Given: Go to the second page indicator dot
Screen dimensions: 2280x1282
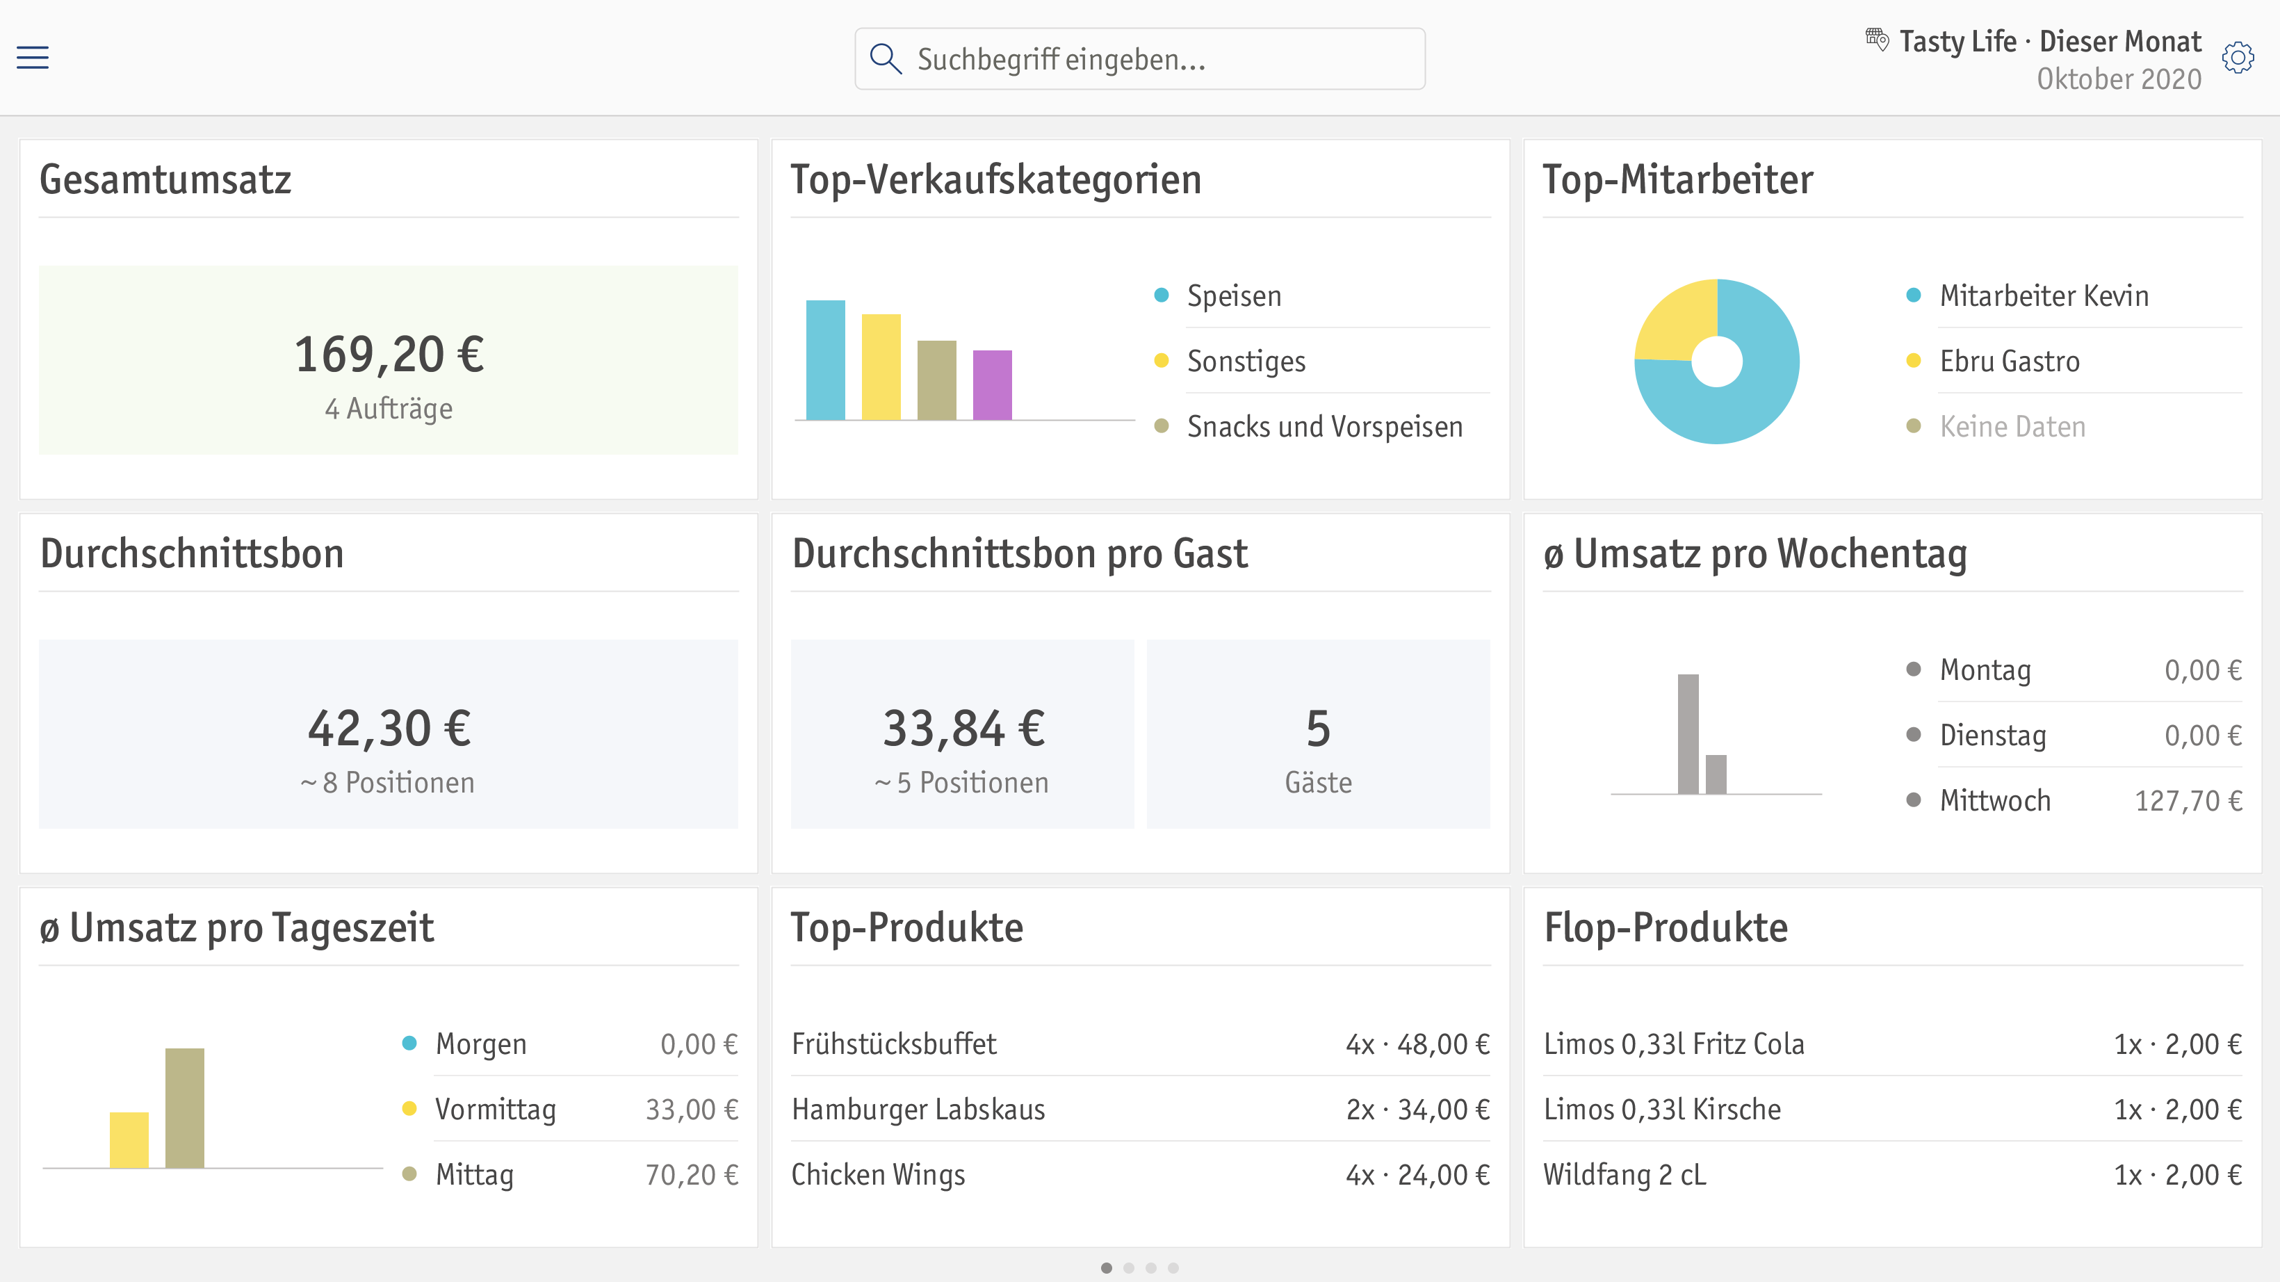Looking at the screenshot, I should (1128, 1268).
